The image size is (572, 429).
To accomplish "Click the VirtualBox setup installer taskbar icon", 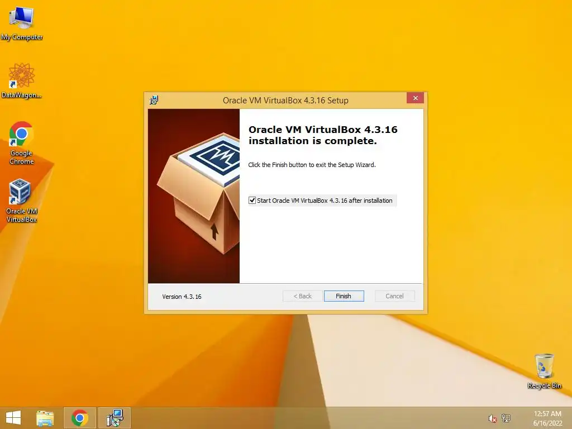I will [115, 418].
